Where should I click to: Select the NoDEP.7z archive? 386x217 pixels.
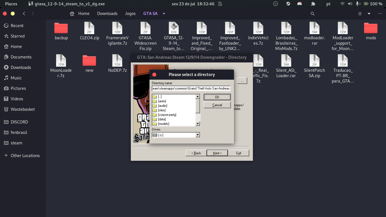point(117,64)
